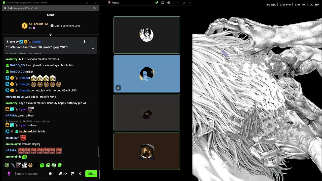Pick the green lips quick emote
The image size is (322, 181).
click(x=60, y=165)
